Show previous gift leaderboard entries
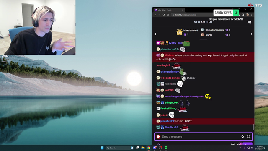 pos(155,34)
